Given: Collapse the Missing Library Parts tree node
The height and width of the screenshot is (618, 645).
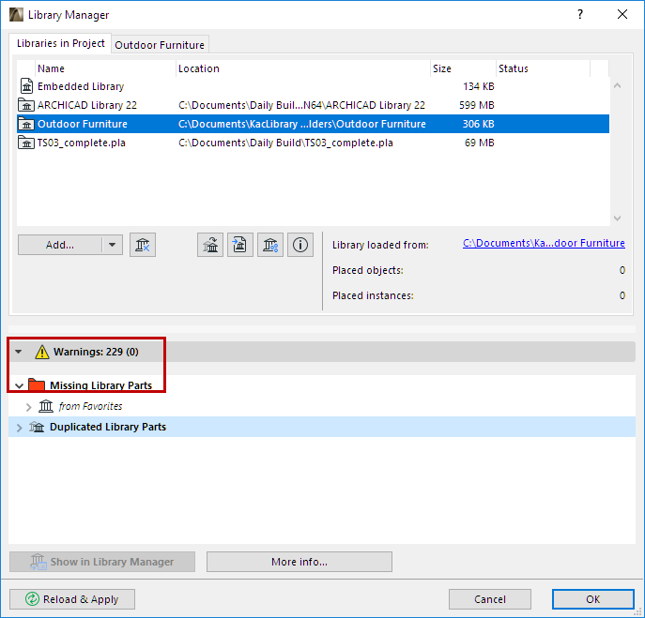Looking at the screenshot, I should click(x=19, y=385).
